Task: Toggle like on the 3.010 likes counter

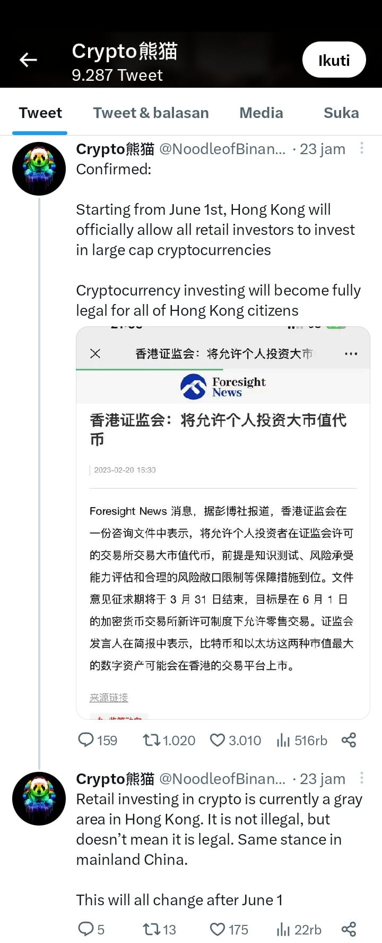Action: coord(218,739)
